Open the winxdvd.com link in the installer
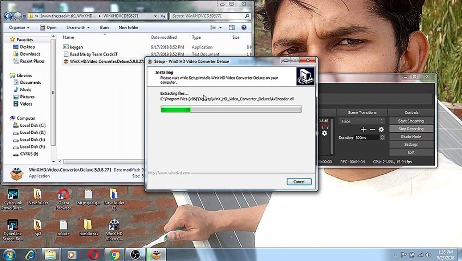Viewport: 462px width, 261px height. (169, 173)
